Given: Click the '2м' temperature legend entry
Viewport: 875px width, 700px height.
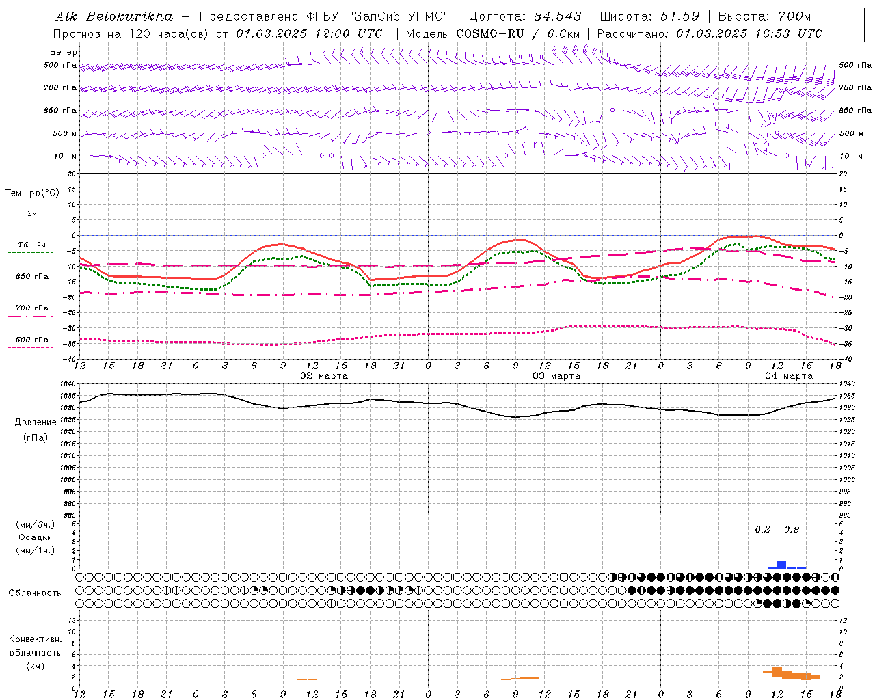Looking at the screenshot, I should [x=32, y=214].
